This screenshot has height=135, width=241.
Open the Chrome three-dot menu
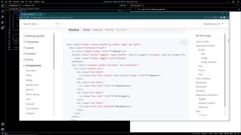227,18
